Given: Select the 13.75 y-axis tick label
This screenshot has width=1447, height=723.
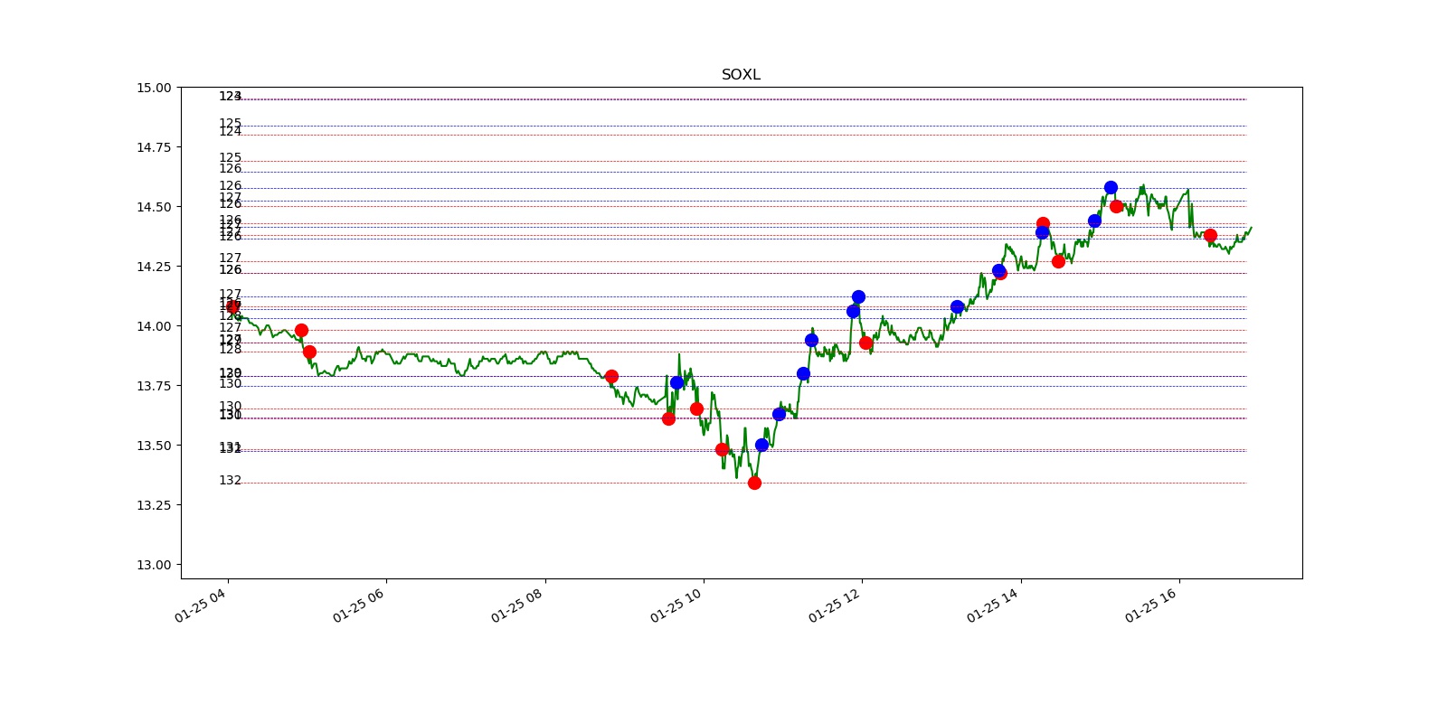Looking at the screenshot, I should coord(154,386).
